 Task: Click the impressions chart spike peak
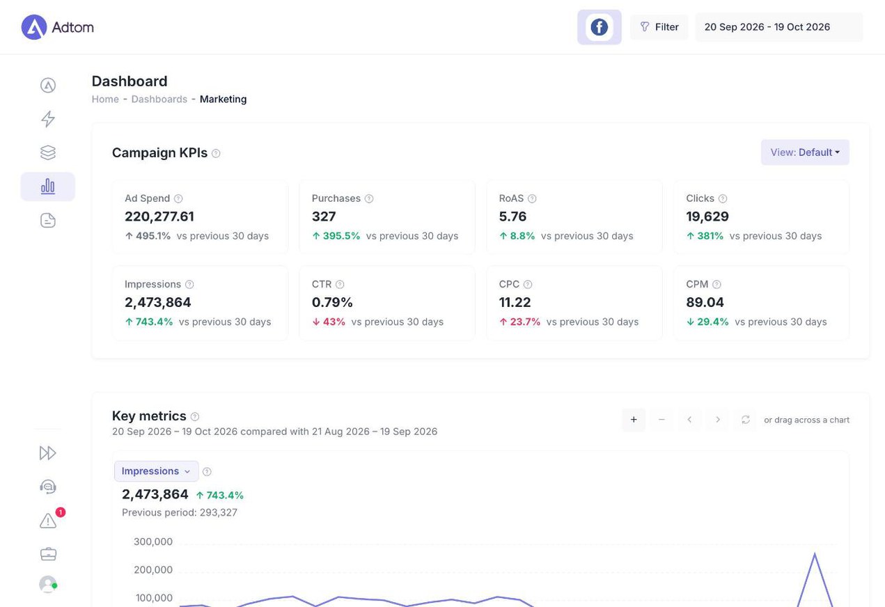[x=815, y=555]
